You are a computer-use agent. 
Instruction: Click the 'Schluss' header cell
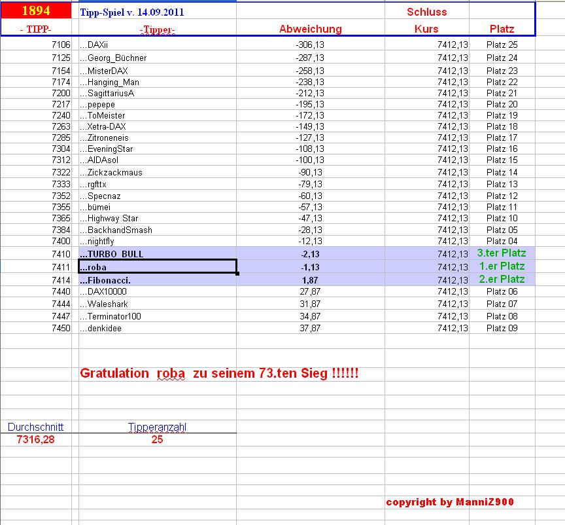[x=427, y=12]
